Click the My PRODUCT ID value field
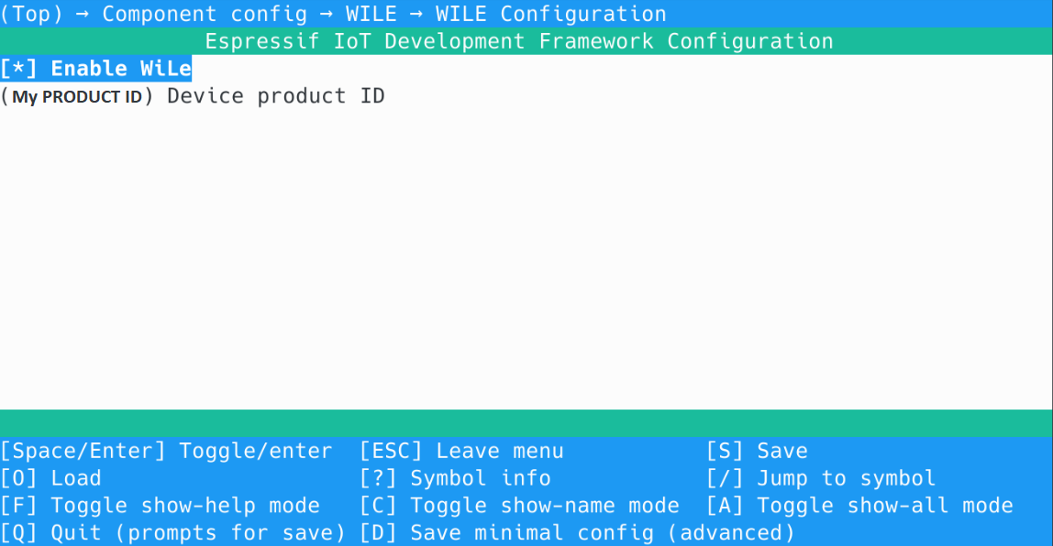Image resolution: width=1053 pixels, height=546 pixels. (77, 96)
